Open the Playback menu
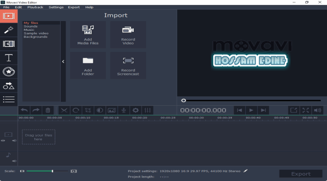 click(35, 7)
